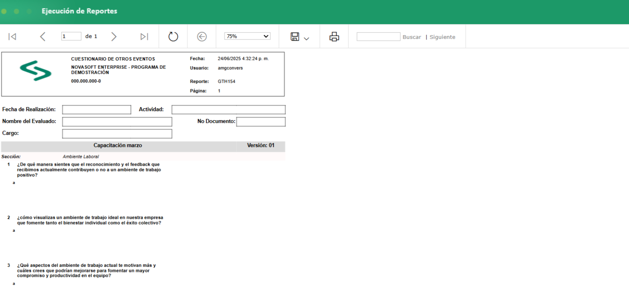Click the Actividad box
This screenshot has height=298, width=629.
pyautogui.click(x=229, y=109)
